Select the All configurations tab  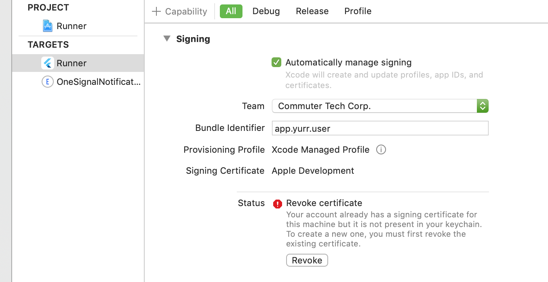(231, 11)
